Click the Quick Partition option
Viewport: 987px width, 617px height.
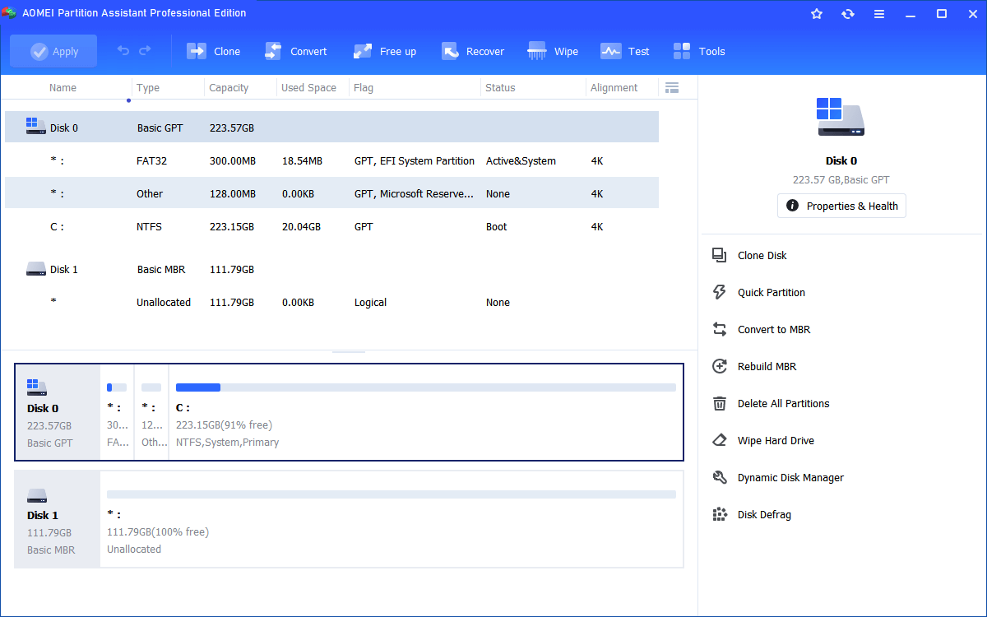coord(771,293)
